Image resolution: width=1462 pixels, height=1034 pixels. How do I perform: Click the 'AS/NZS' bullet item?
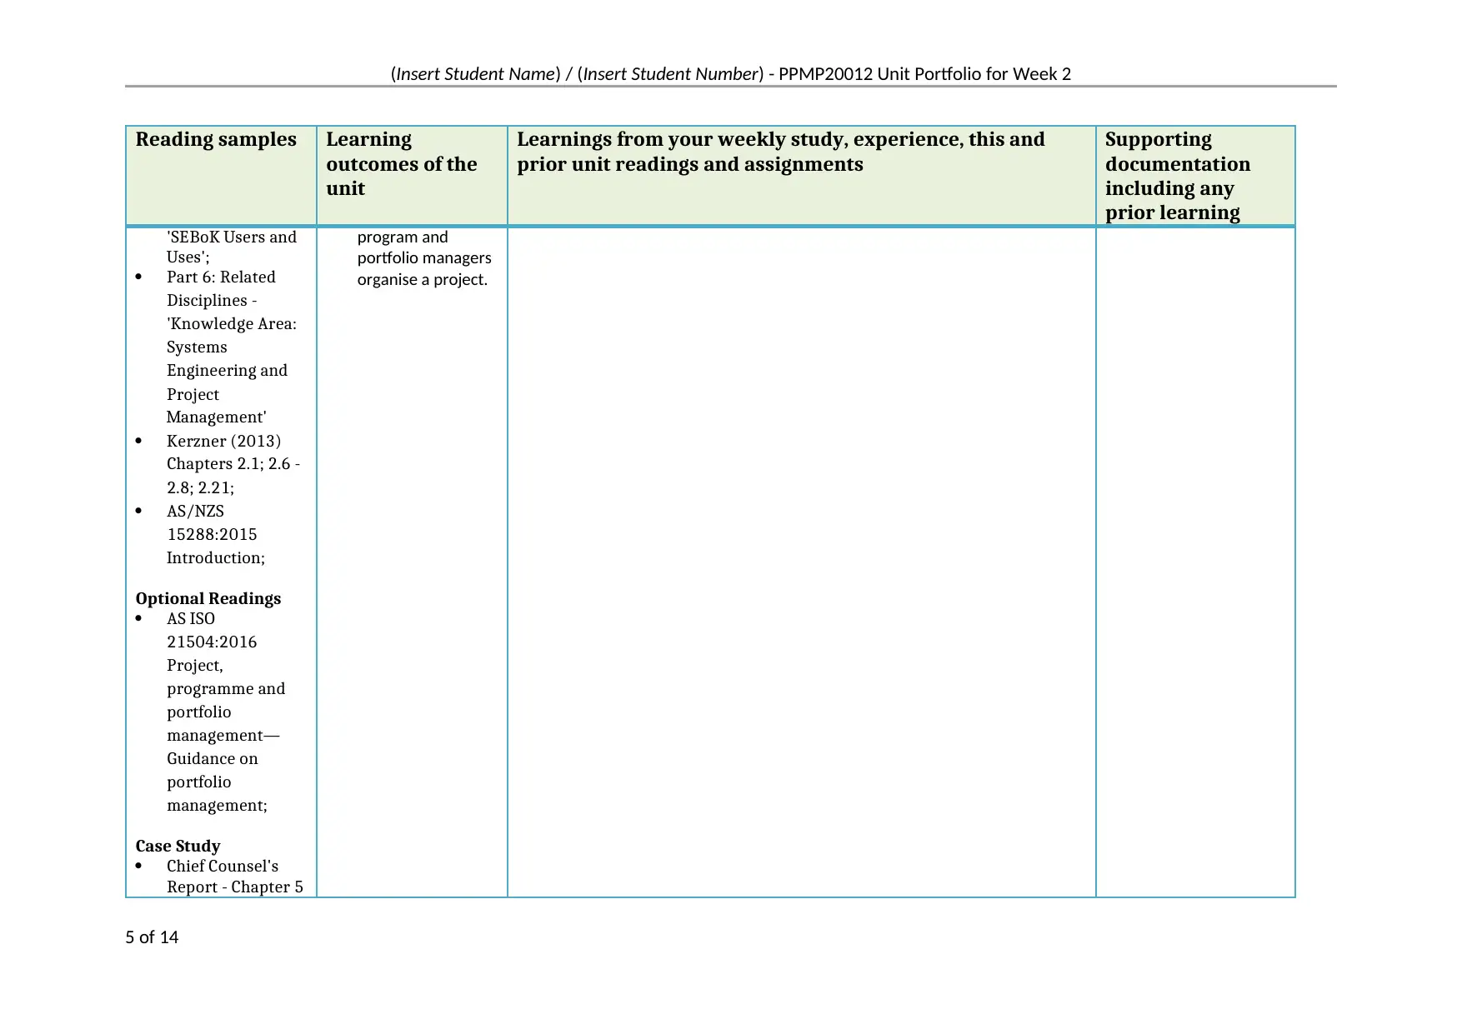(195, 511)
